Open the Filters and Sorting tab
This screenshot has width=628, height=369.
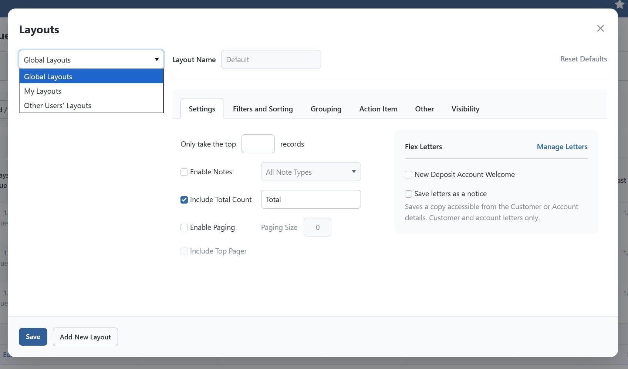click(263, 109)
